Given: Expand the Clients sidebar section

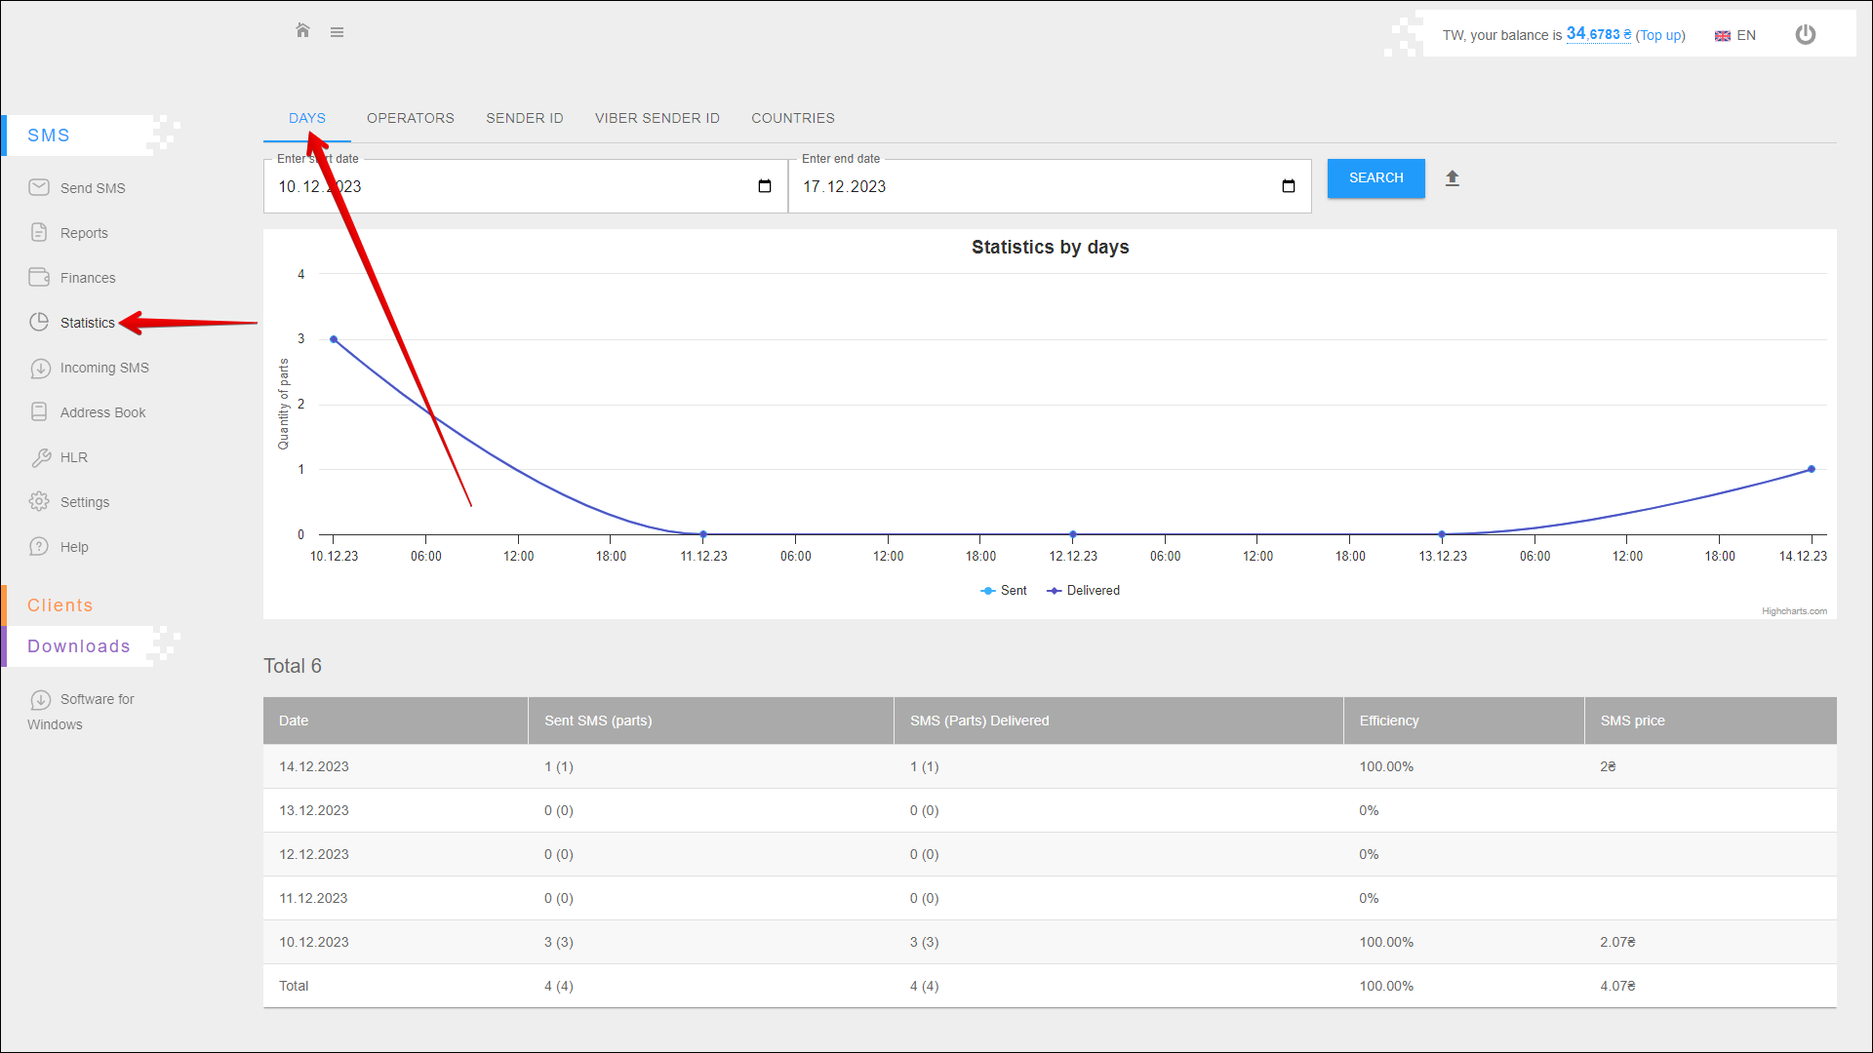Looking at the screenshot, I should [x=60, y=605].
